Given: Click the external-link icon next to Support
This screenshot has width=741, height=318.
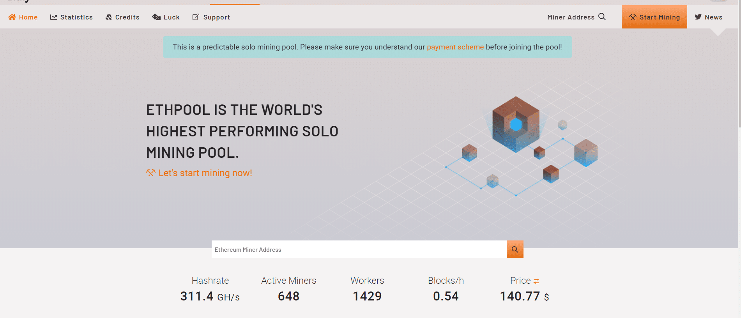Looking at the screenshot, I should 196,17.
